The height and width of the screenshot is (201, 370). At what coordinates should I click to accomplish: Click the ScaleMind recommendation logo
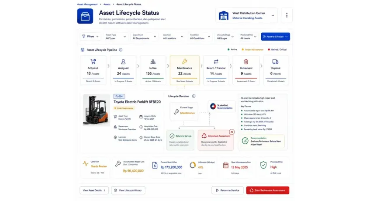click(213, 106)
